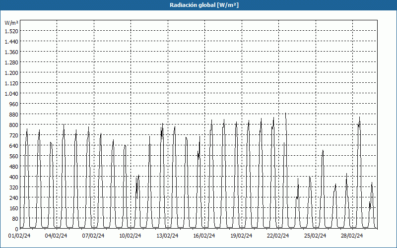Click the 800 y-axis value
The image size is (397, 248).
click(x=14, y=125)
